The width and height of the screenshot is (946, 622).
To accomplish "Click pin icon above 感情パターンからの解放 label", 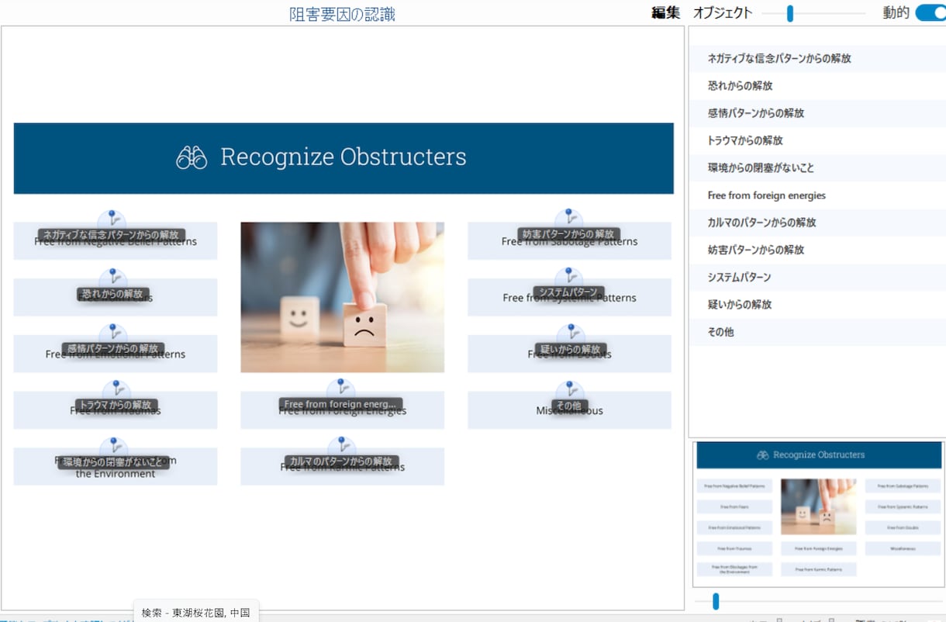I will pos(113,334).
